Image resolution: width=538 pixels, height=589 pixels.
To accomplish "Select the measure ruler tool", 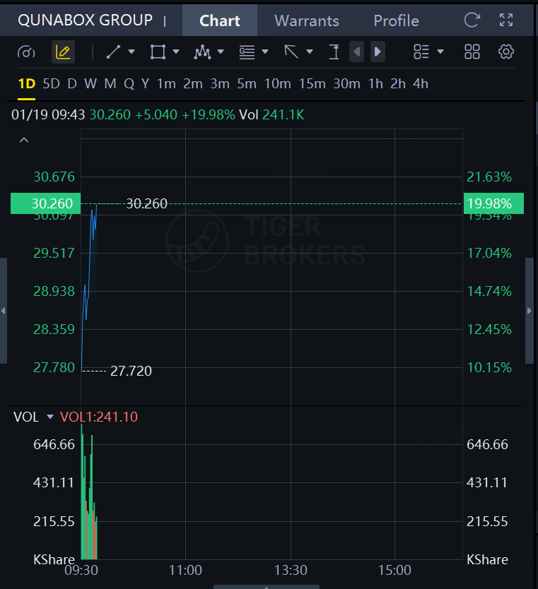I will [334, 52].
